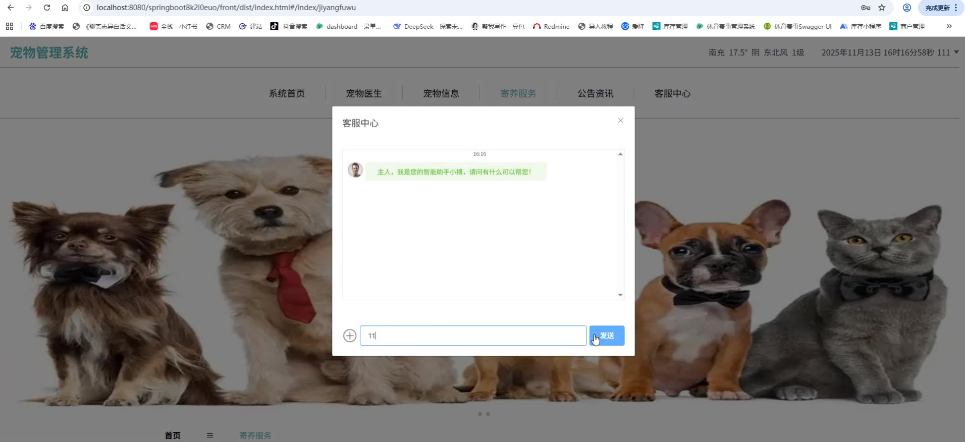Open the 宠物医生 menu item
The width and height of the screenshot is (965, 442).
click(x=363, y=93)
